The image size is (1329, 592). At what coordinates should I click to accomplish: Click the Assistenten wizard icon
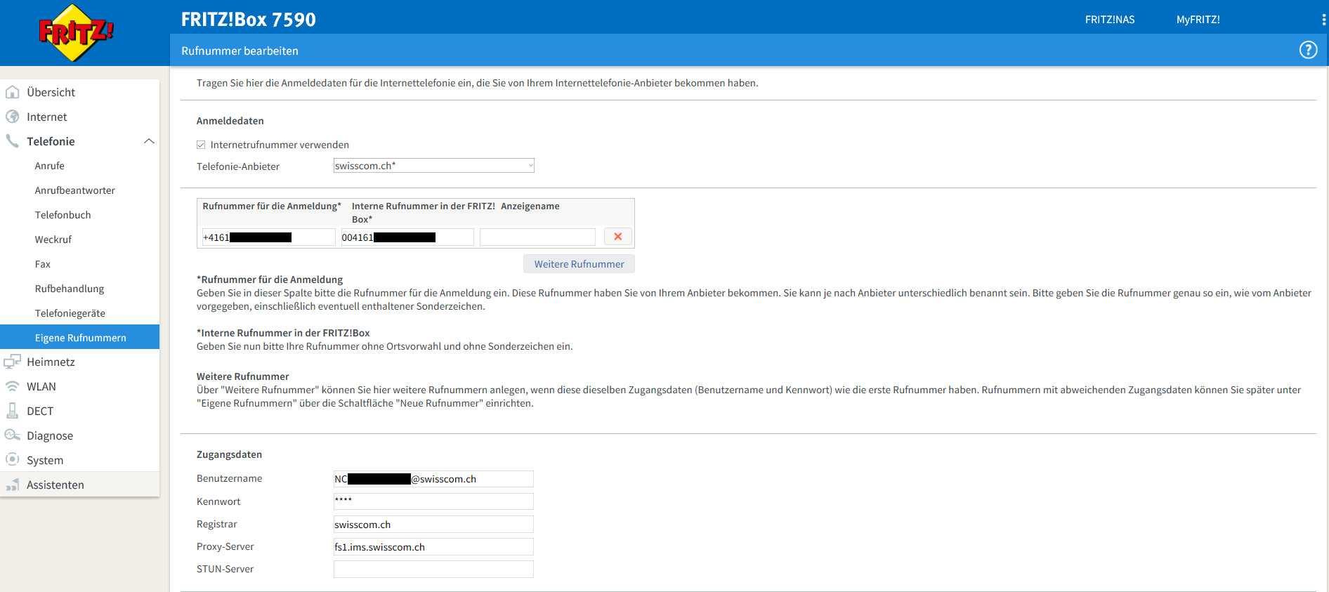(12, 485)
